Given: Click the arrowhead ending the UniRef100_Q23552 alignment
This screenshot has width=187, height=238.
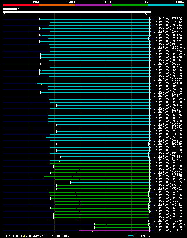Looking at the screenshot, I should click(x=148, y=218).
